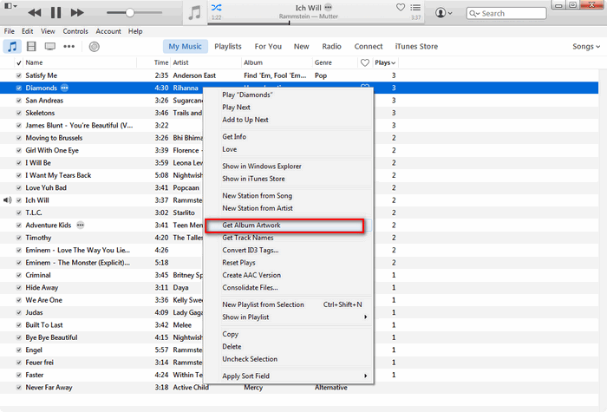Switch to the Music library icon

click(12, 47)
